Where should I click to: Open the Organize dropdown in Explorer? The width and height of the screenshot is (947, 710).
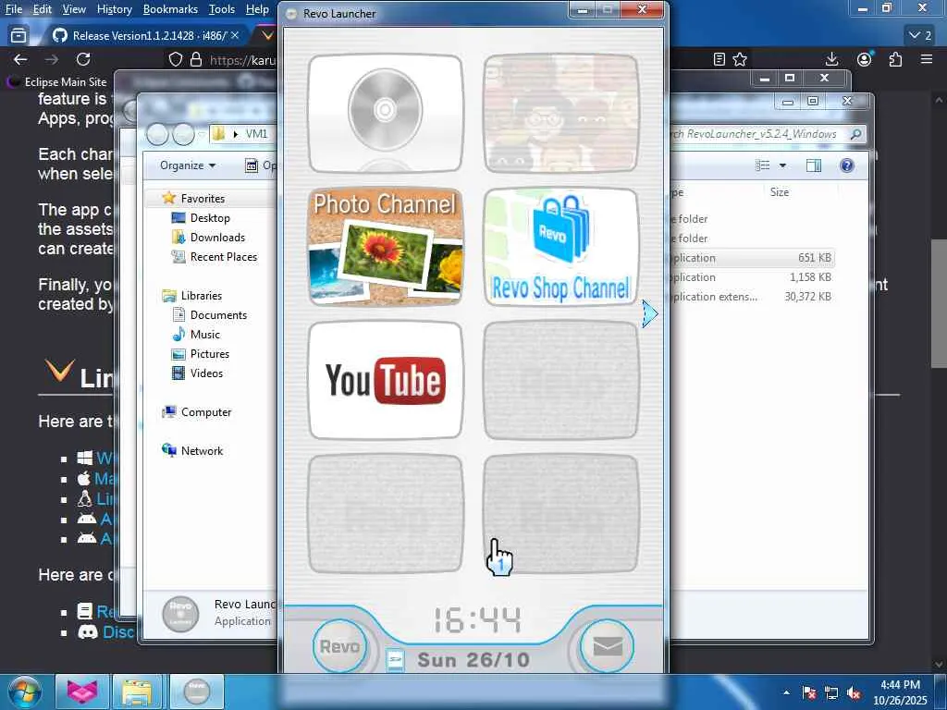point(188,165)
